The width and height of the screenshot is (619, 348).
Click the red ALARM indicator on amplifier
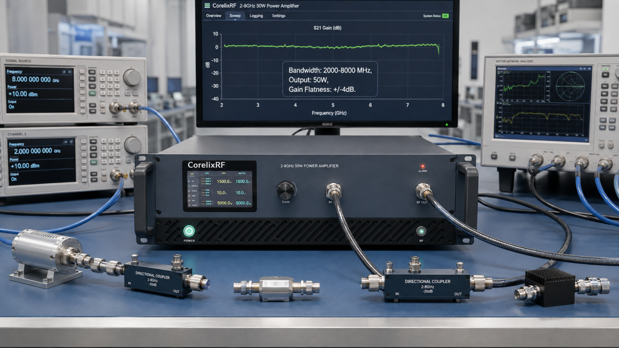click(x=423, y=167)
